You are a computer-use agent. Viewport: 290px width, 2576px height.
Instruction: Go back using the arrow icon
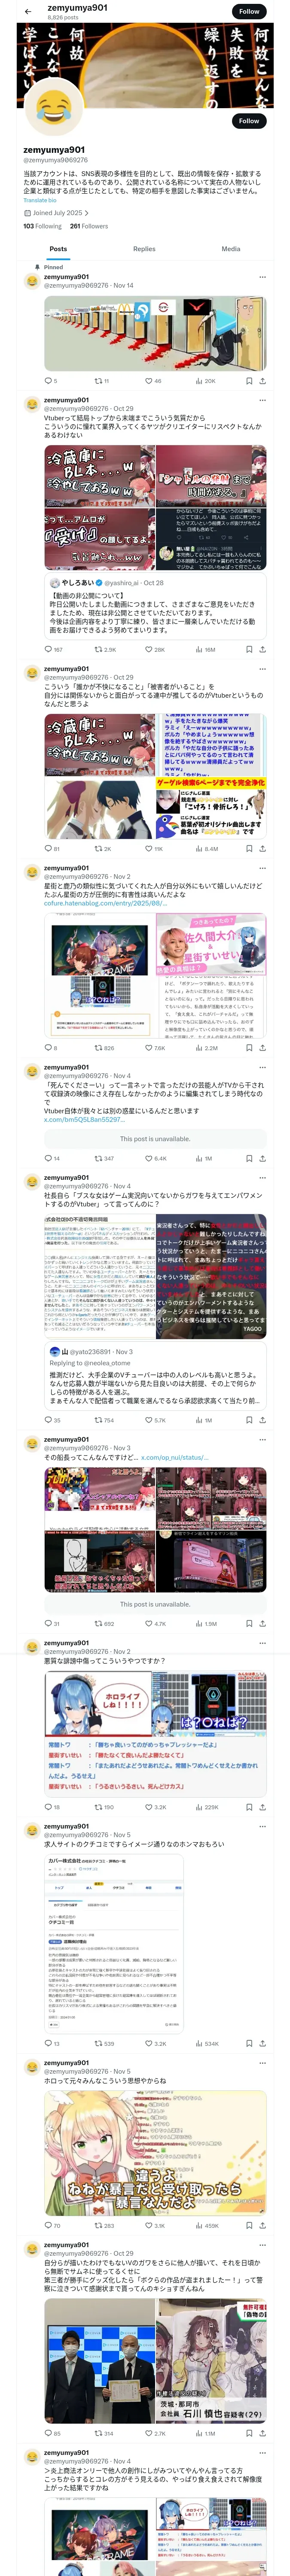pyautogui.click(x=27, y=11)
